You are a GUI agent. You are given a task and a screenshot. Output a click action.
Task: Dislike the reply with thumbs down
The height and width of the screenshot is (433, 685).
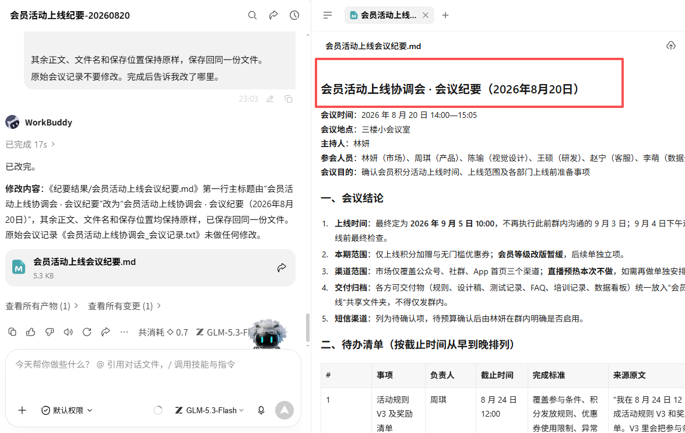[x=50, y=332]
